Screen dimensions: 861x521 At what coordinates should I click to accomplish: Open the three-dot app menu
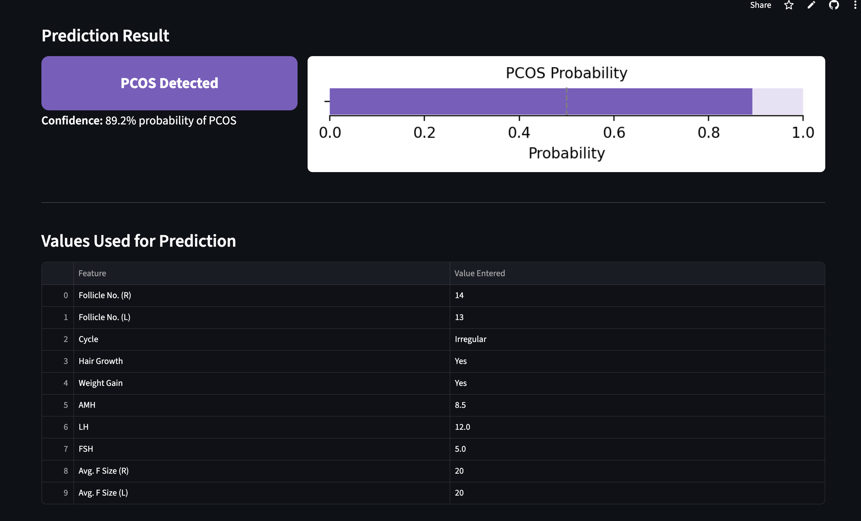pyautogui.click(x=855, y=5)
